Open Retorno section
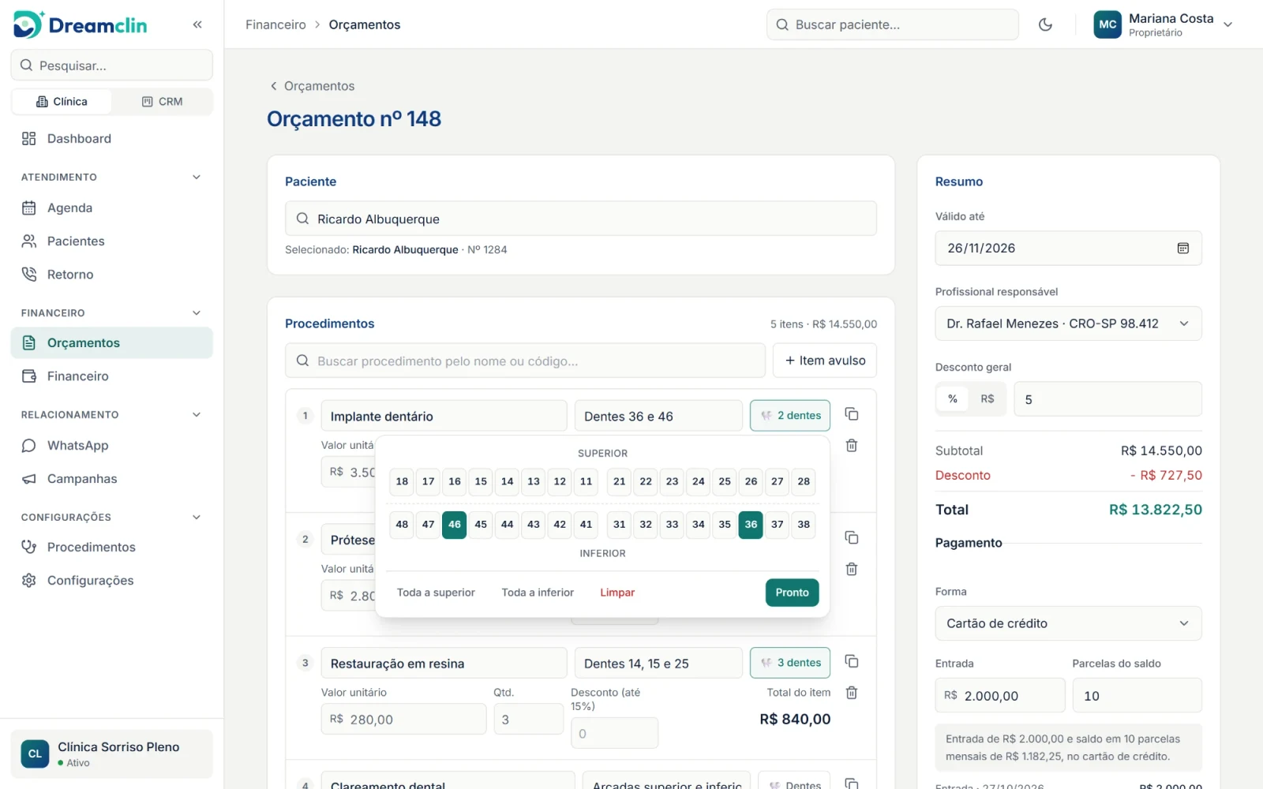Image resolution: width=1263 pixels, height=789 pixels. (112, 275)
